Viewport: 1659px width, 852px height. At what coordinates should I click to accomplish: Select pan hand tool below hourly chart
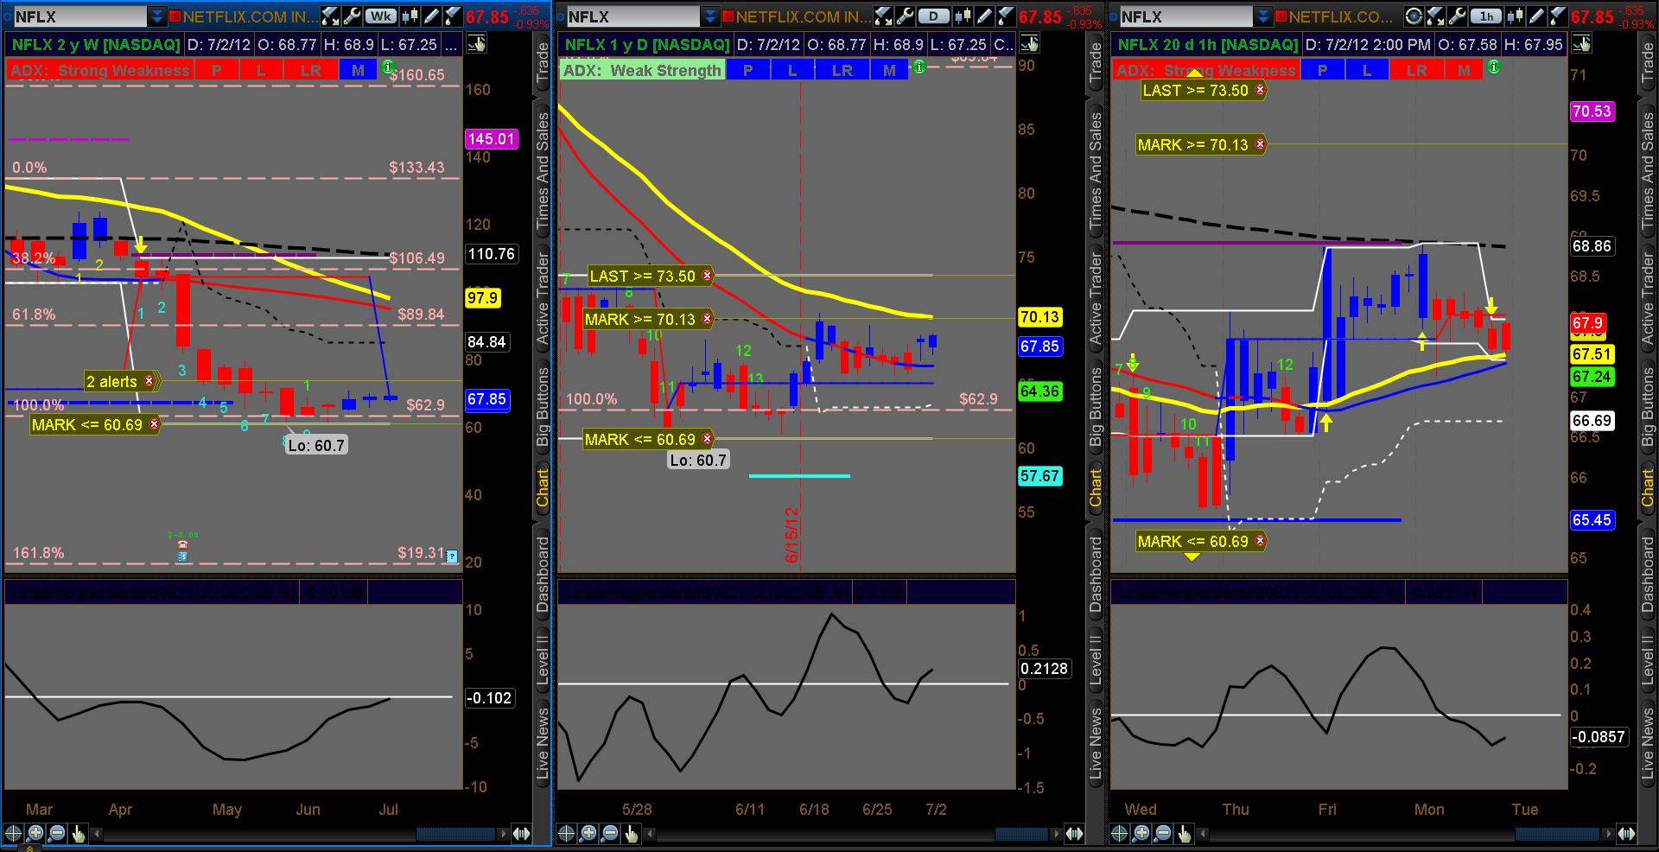pyautogui.click(x=1184, y=834)
